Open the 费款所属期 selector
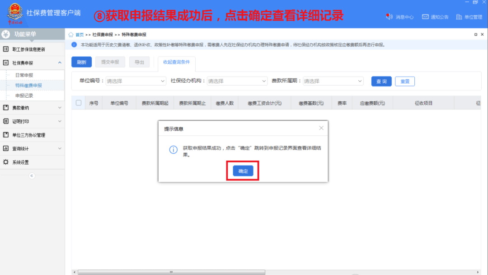This screenshot has width=488, height=275. 333,81
